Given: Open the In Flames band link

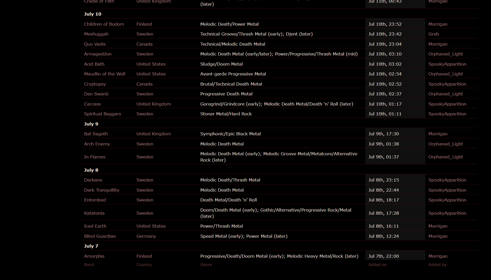Looking at the screenshot, I should tap(95, 157).
